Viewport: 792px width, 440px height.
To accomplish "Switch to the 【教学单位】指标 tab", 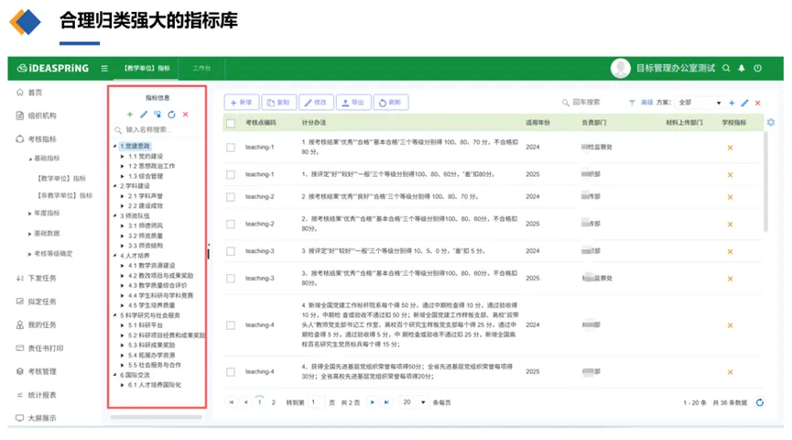I will (147, 68).
